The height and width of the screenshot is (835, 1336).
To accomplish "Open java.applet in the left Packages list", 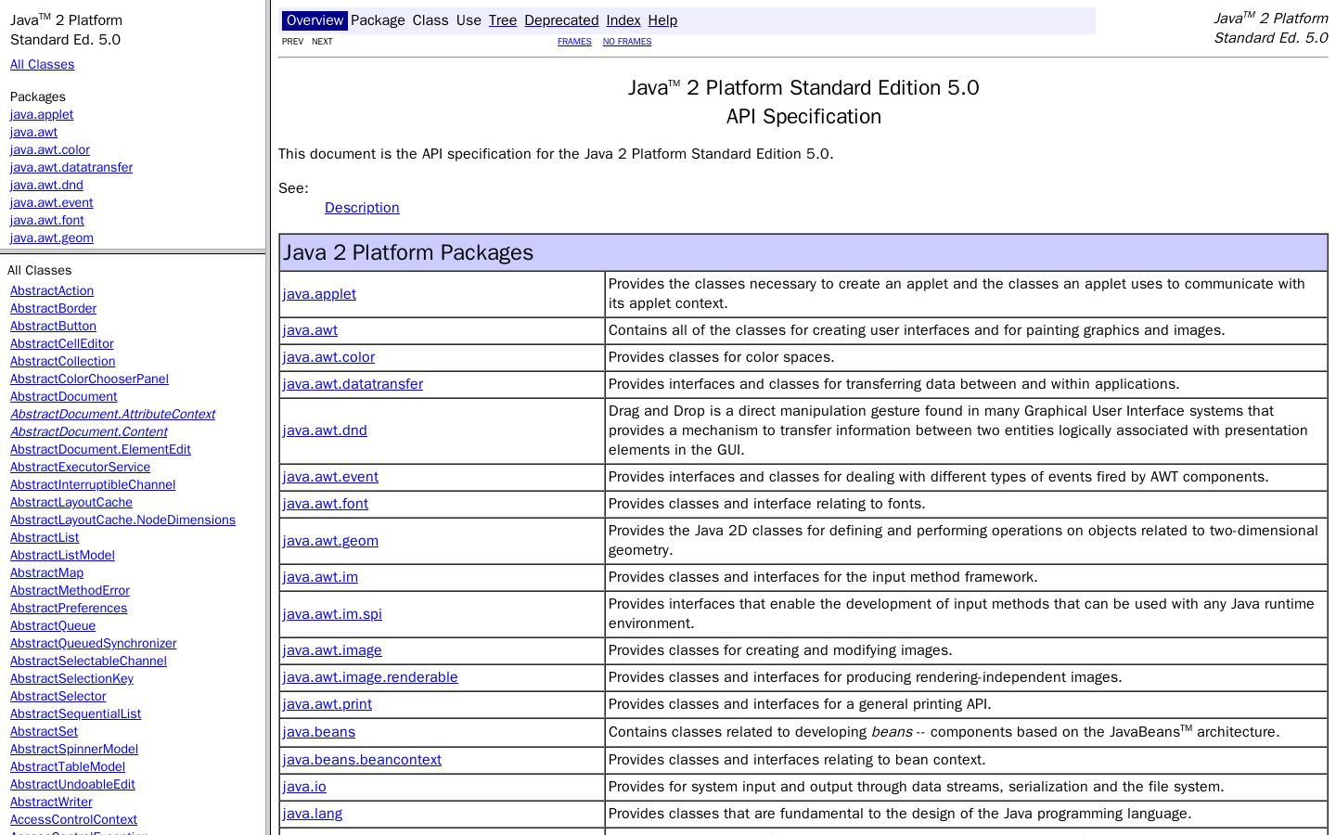I will click(42, 114).
